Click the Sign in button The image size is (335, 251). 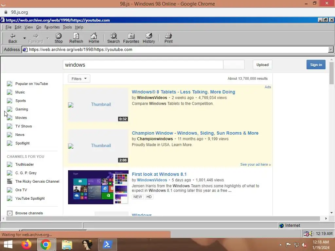click(316, 65)
